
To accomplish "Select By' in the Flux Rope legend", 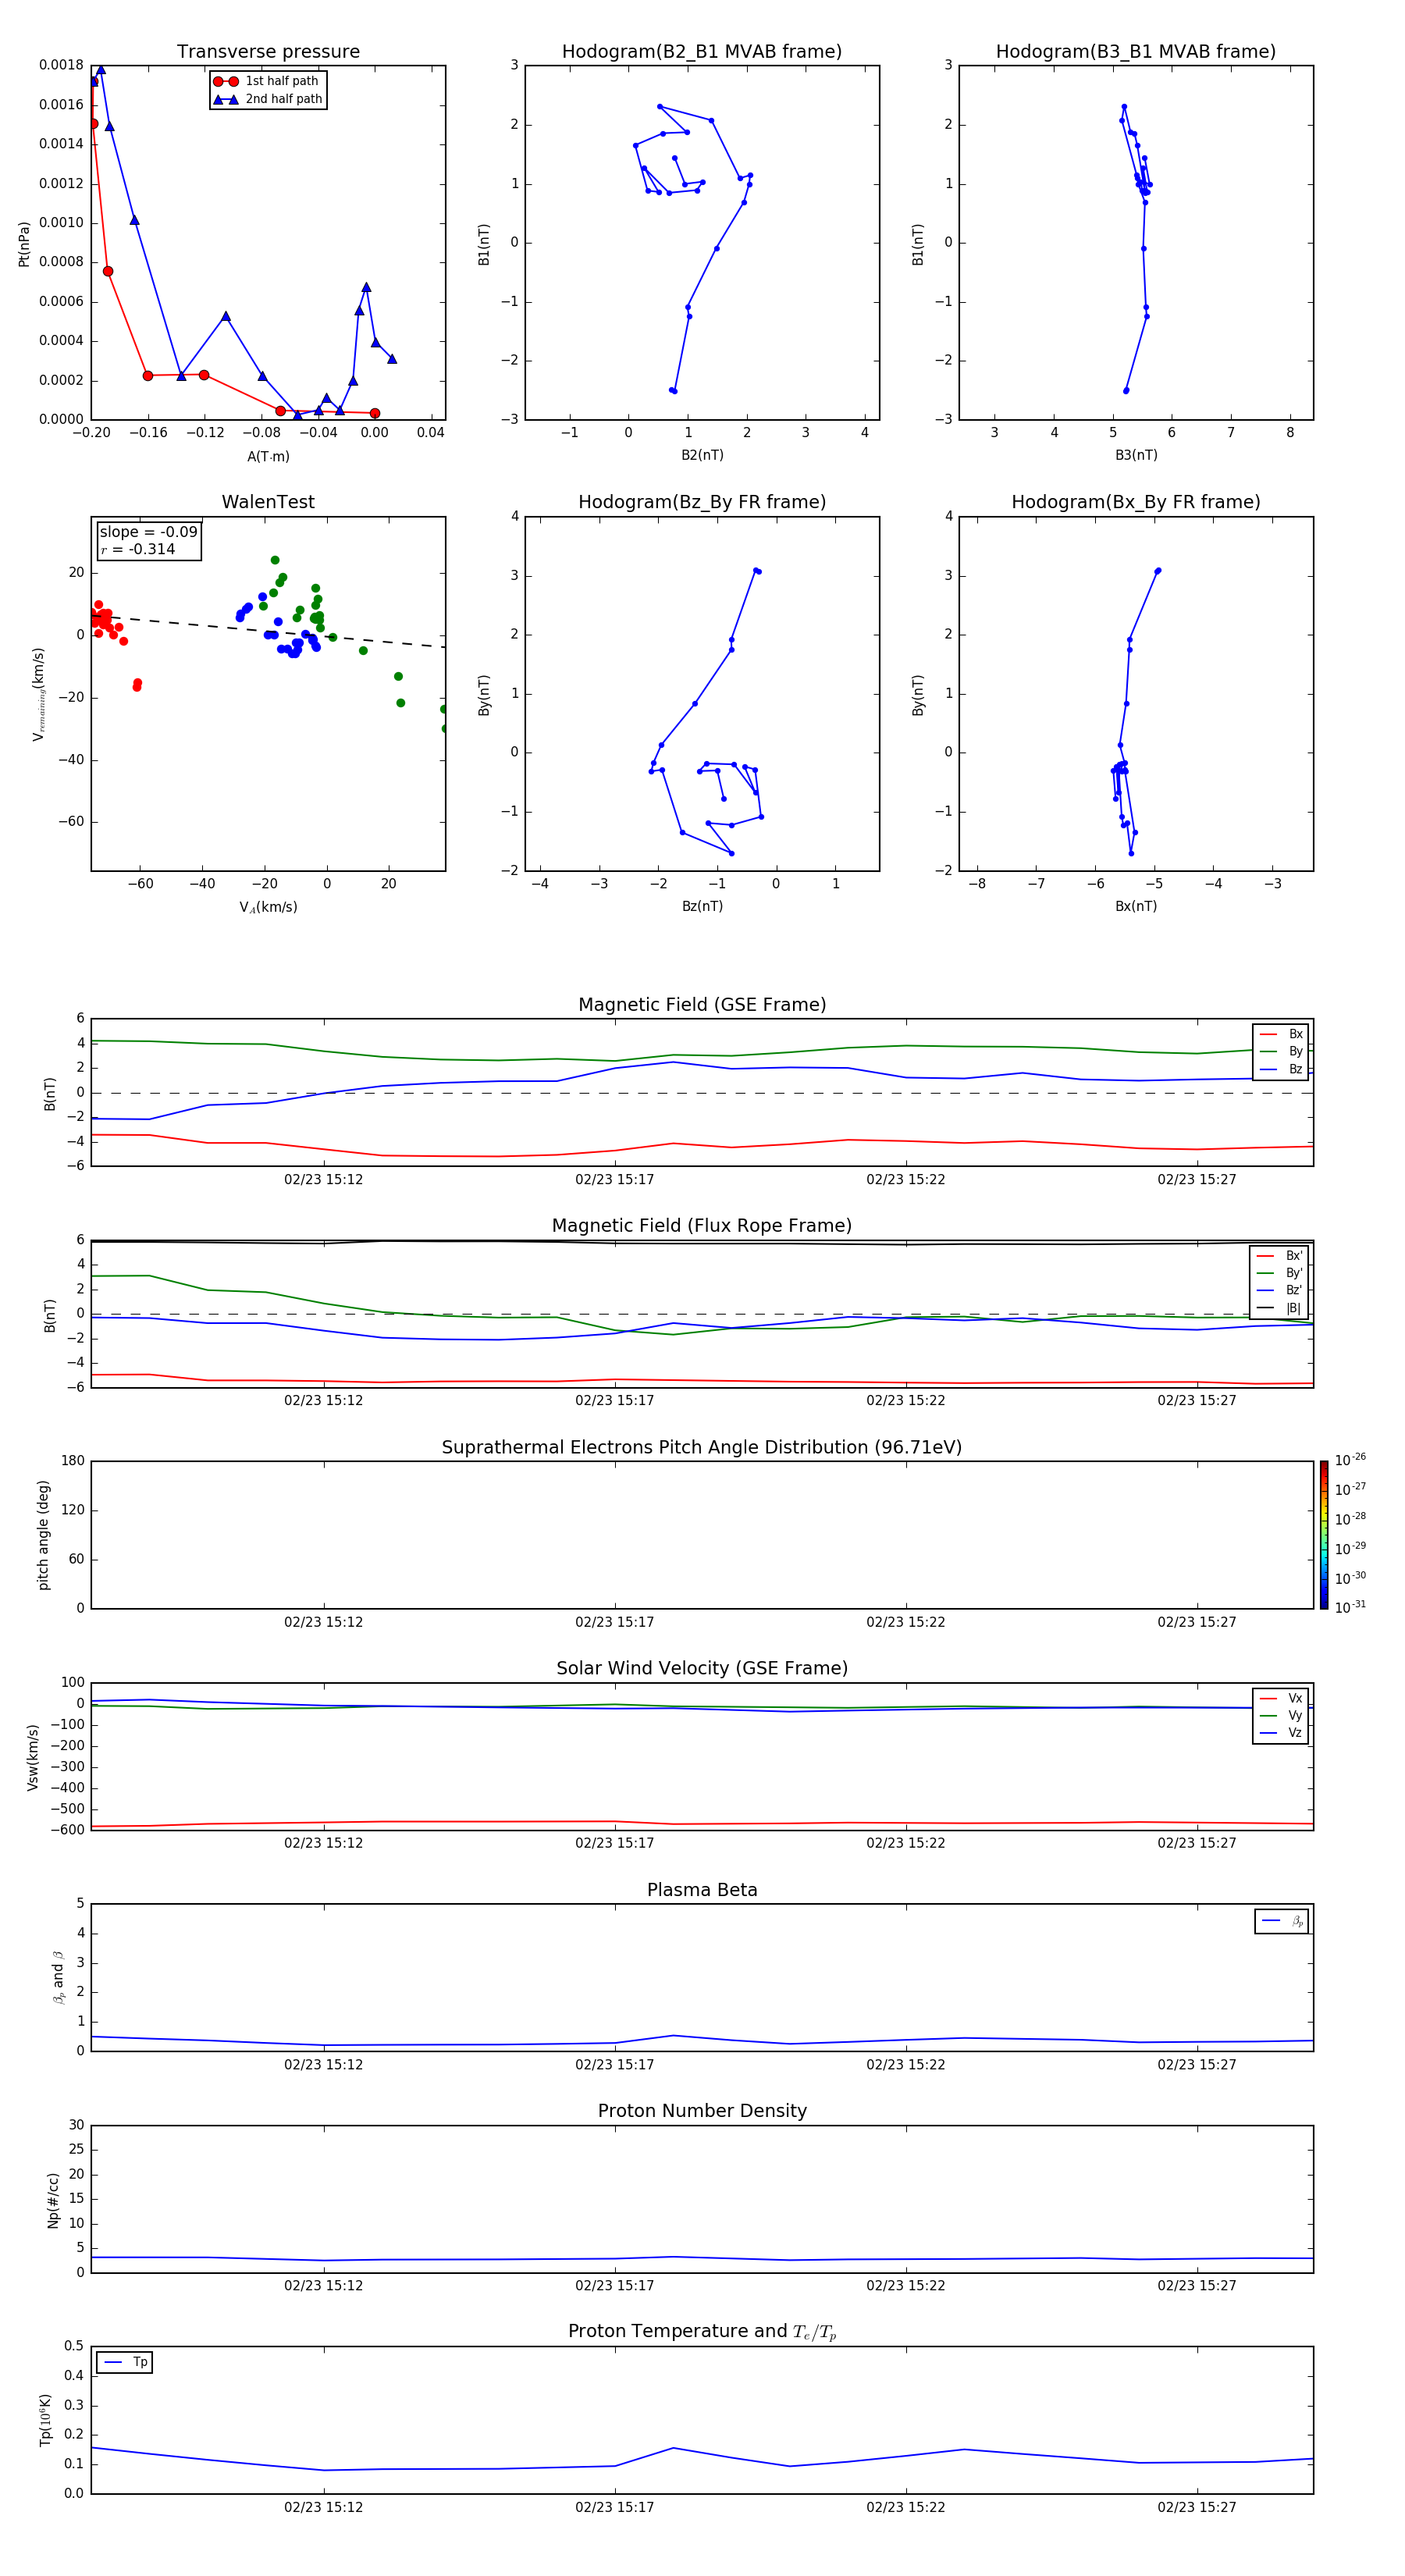I will 1280,1273.
